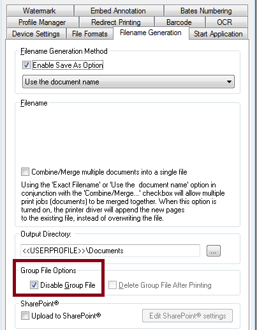Click the Output Directory path field
This screenshot has height=330, width=257.
pyautogui.click(x=110, y=251)
